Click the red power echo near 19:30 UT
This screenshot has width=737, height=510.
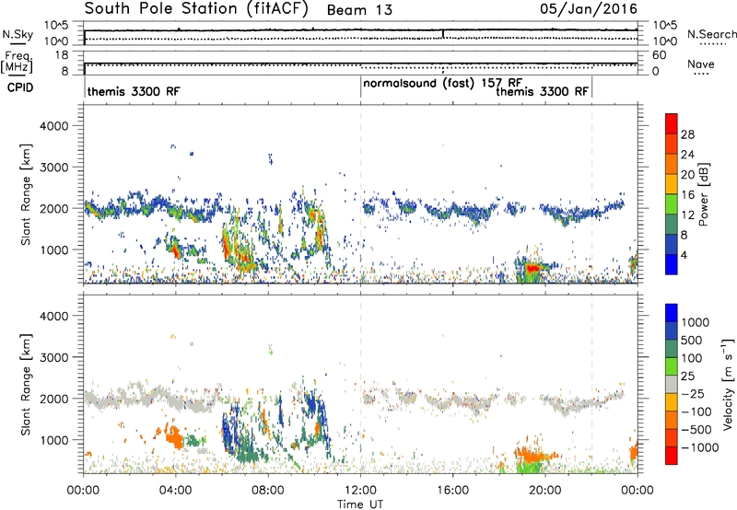[532, 268]
